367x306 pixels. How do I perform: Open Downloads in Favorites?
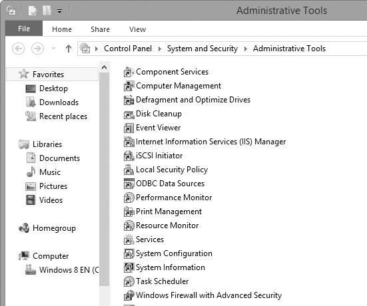point(52,102)
